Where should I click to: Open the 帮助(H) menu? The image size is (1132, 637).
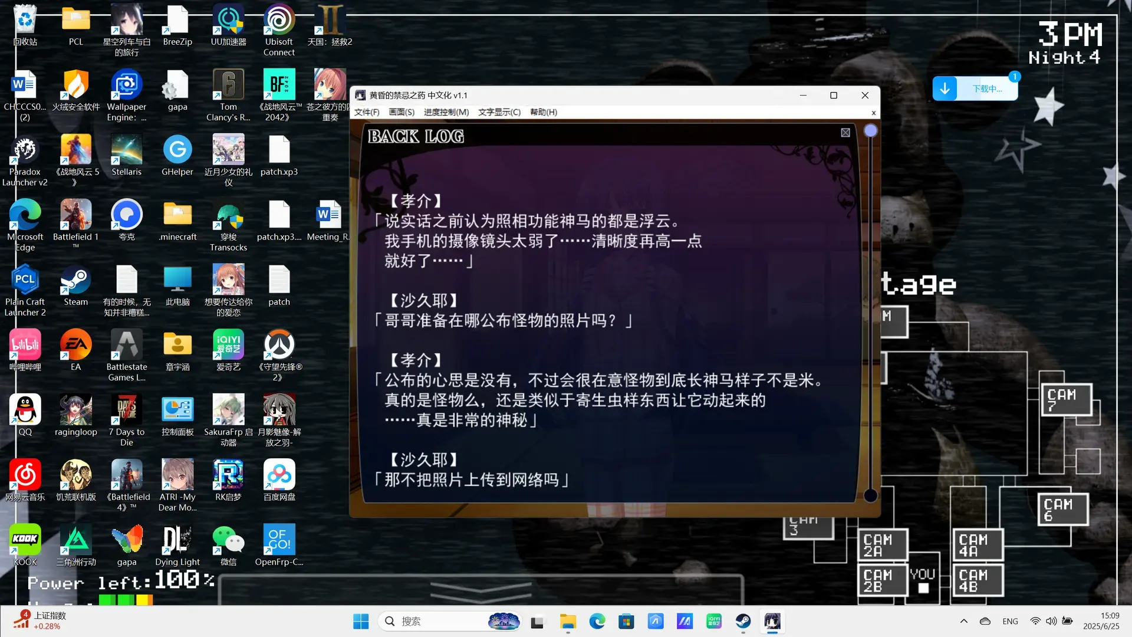pos(544,112)
